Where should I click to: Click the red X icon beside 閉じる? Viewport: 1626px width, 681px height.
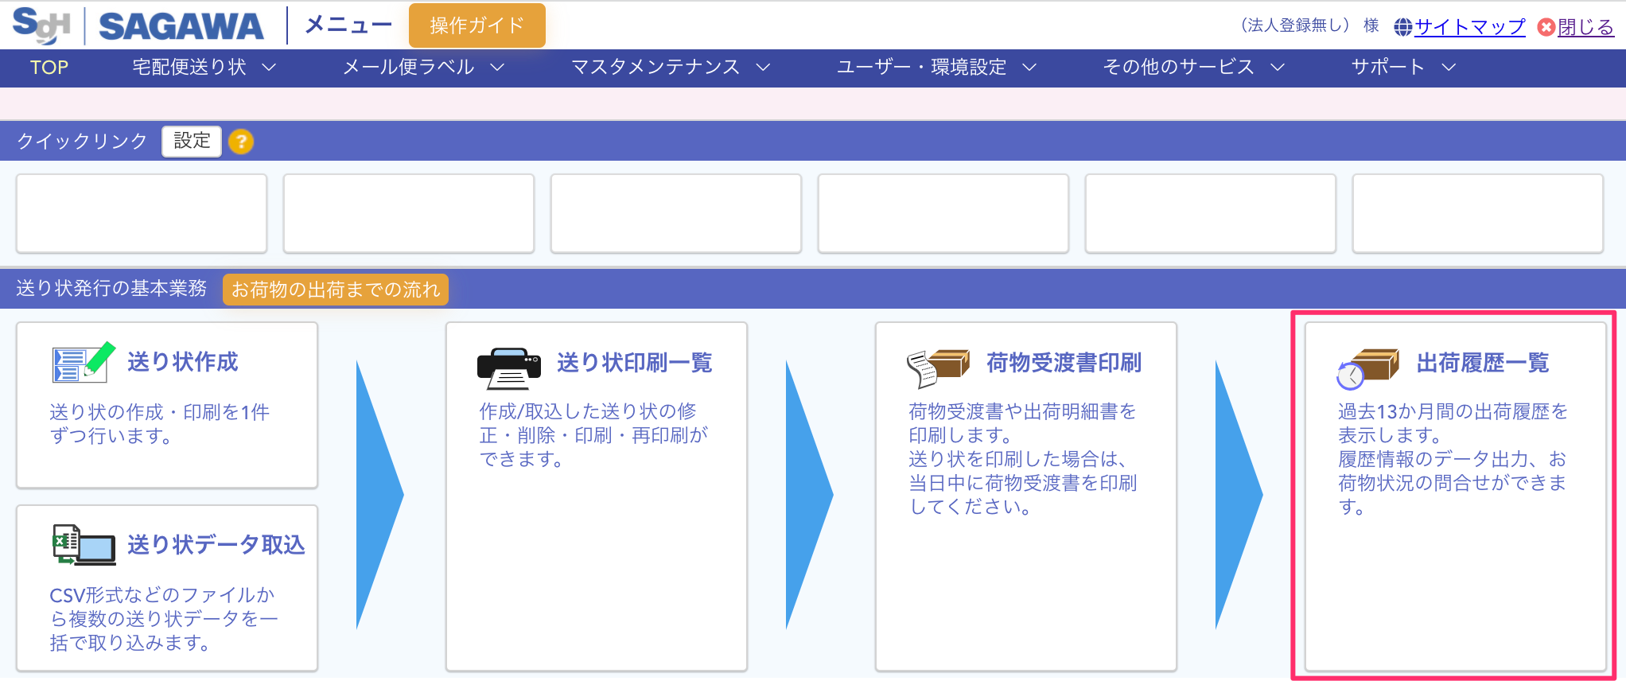point(1546,28)
